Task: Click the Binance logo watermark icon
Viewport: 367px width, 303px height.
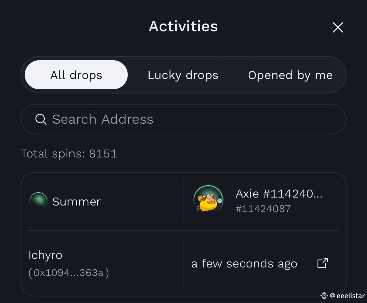Action: point(324,296)
